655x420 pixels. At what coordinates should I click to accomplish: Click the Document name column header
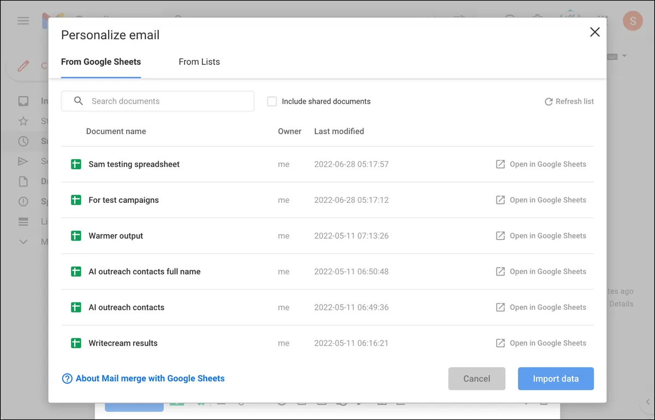coord(116,131)
